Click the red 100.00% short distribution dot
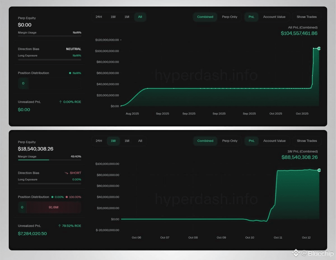This screenshot has height=260, width=336. [x=67, y=197]
